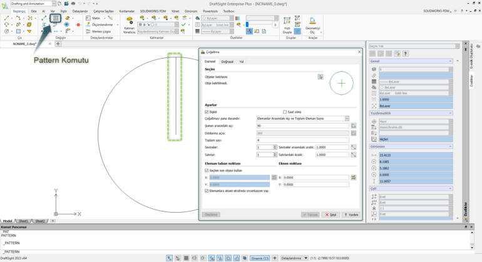
Task: Click the Eksen noktası X input field
Action: pyautogui.click(x=315, y=177)
